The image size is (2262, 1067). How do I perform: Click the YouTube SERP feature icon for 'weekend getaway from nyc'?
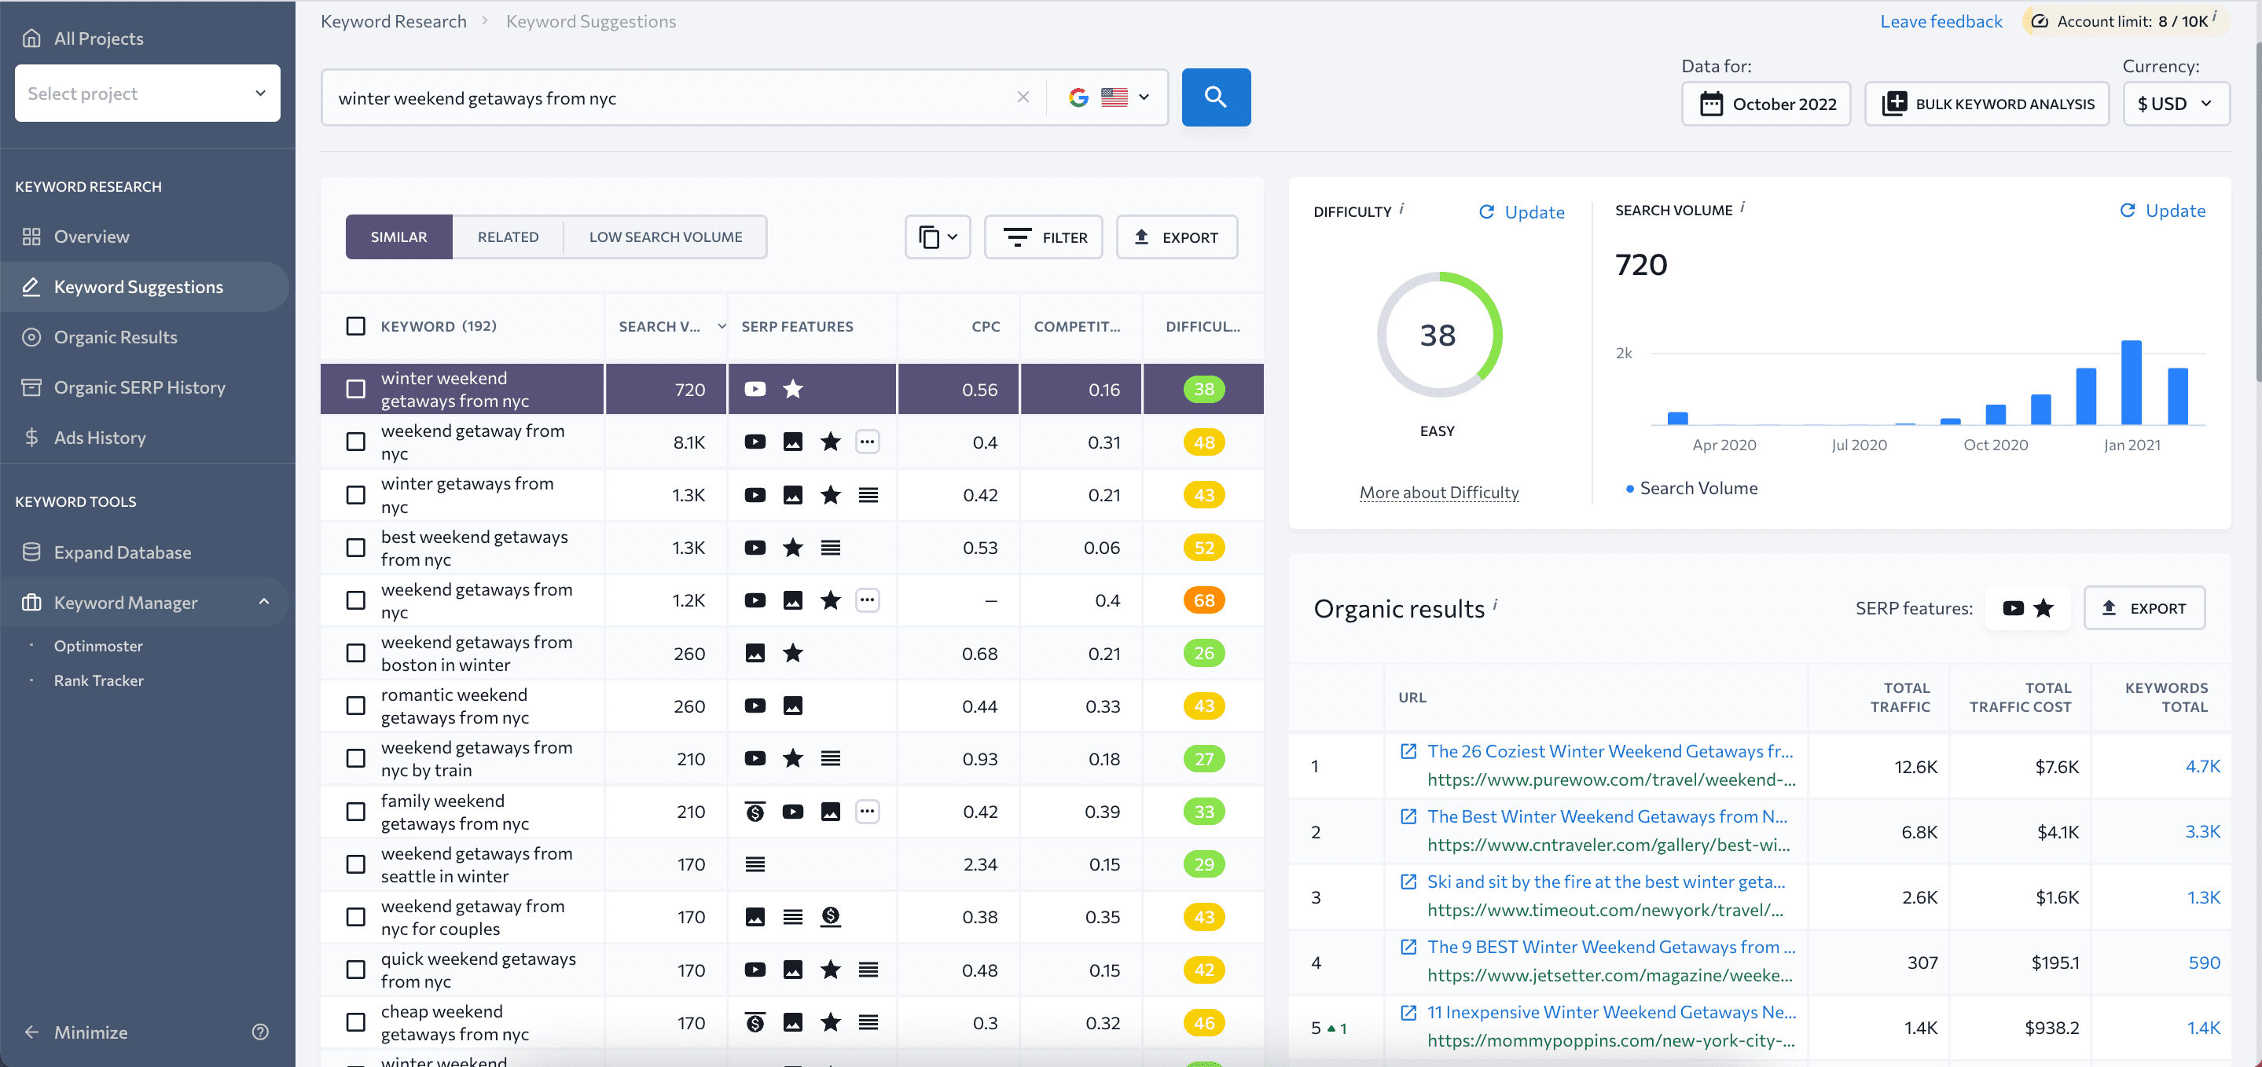(755, 440)
